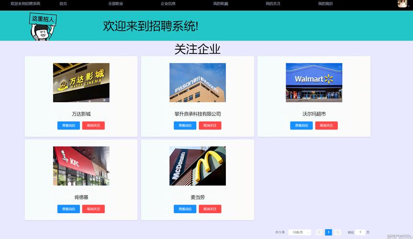Click the KFC storefront thumbnail
This screenshot has width=413, height=239.
point(81,166)
